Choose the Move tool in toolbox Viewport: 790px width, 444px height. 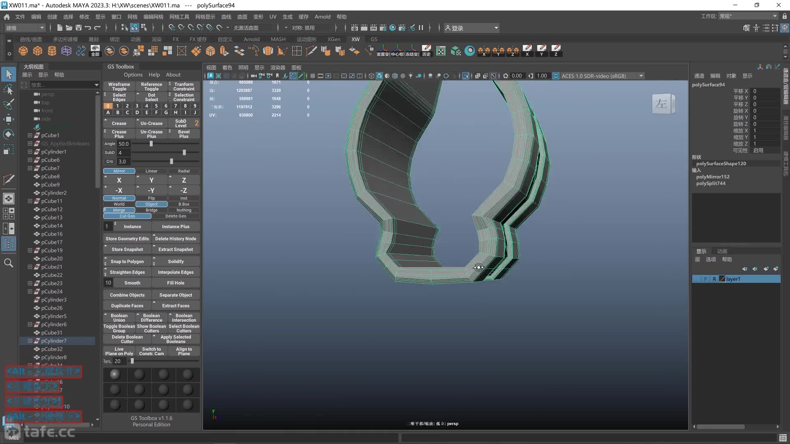click(x=9, y=119)
